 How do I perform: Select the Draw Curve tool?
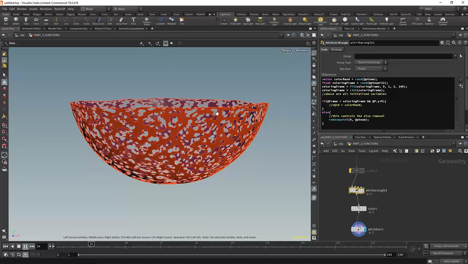pos(98,21)
